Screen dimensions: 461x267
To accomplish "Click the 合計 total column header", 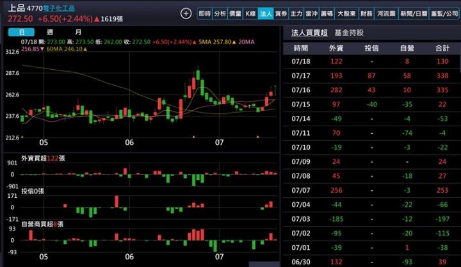I will point(442,48).
